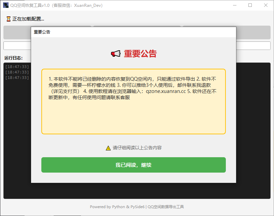274x216 pixels.
Task: Click the hourglass loading icon
Action: [x=9, y=19]
